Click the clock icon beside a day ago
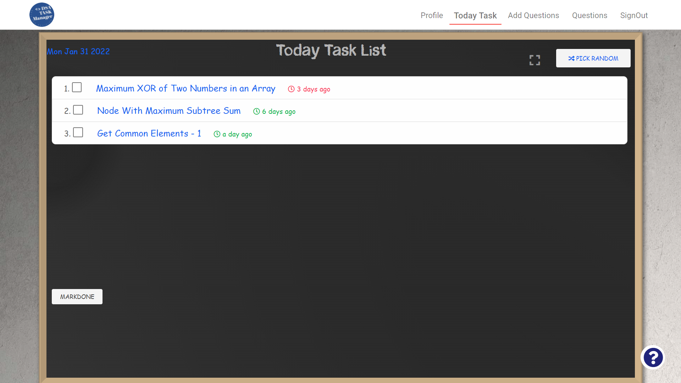681x383 pixels. pos(217,134)
